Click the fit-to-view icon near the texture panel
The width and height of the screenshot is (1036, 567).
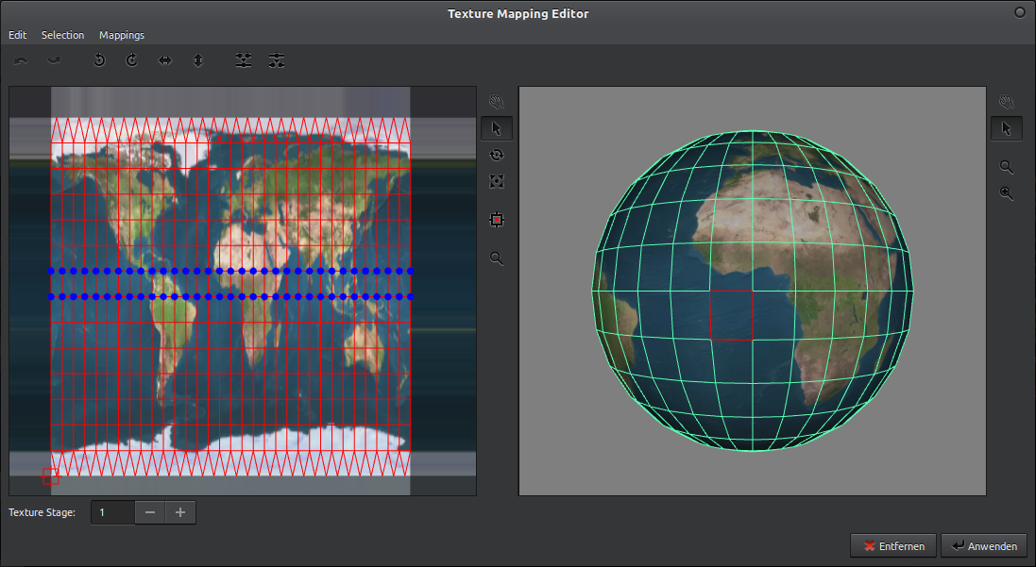[x=496, y=181]
